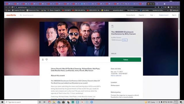Open the YOUTUBETV bookmark
Image resolution: width=184 pixels, height=104 pixels.
(x=66, y=10)
